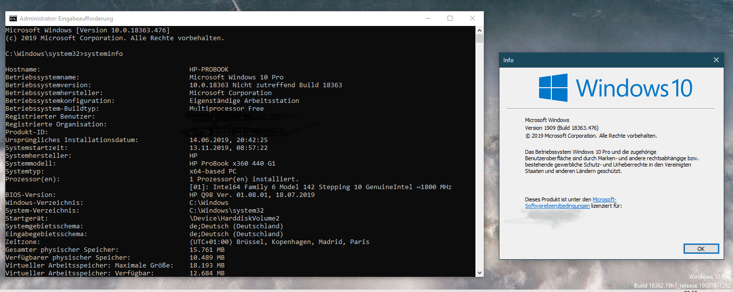
Task: Click the "Registrierte Organisation:" label
Action: click(x=56, y=124)
